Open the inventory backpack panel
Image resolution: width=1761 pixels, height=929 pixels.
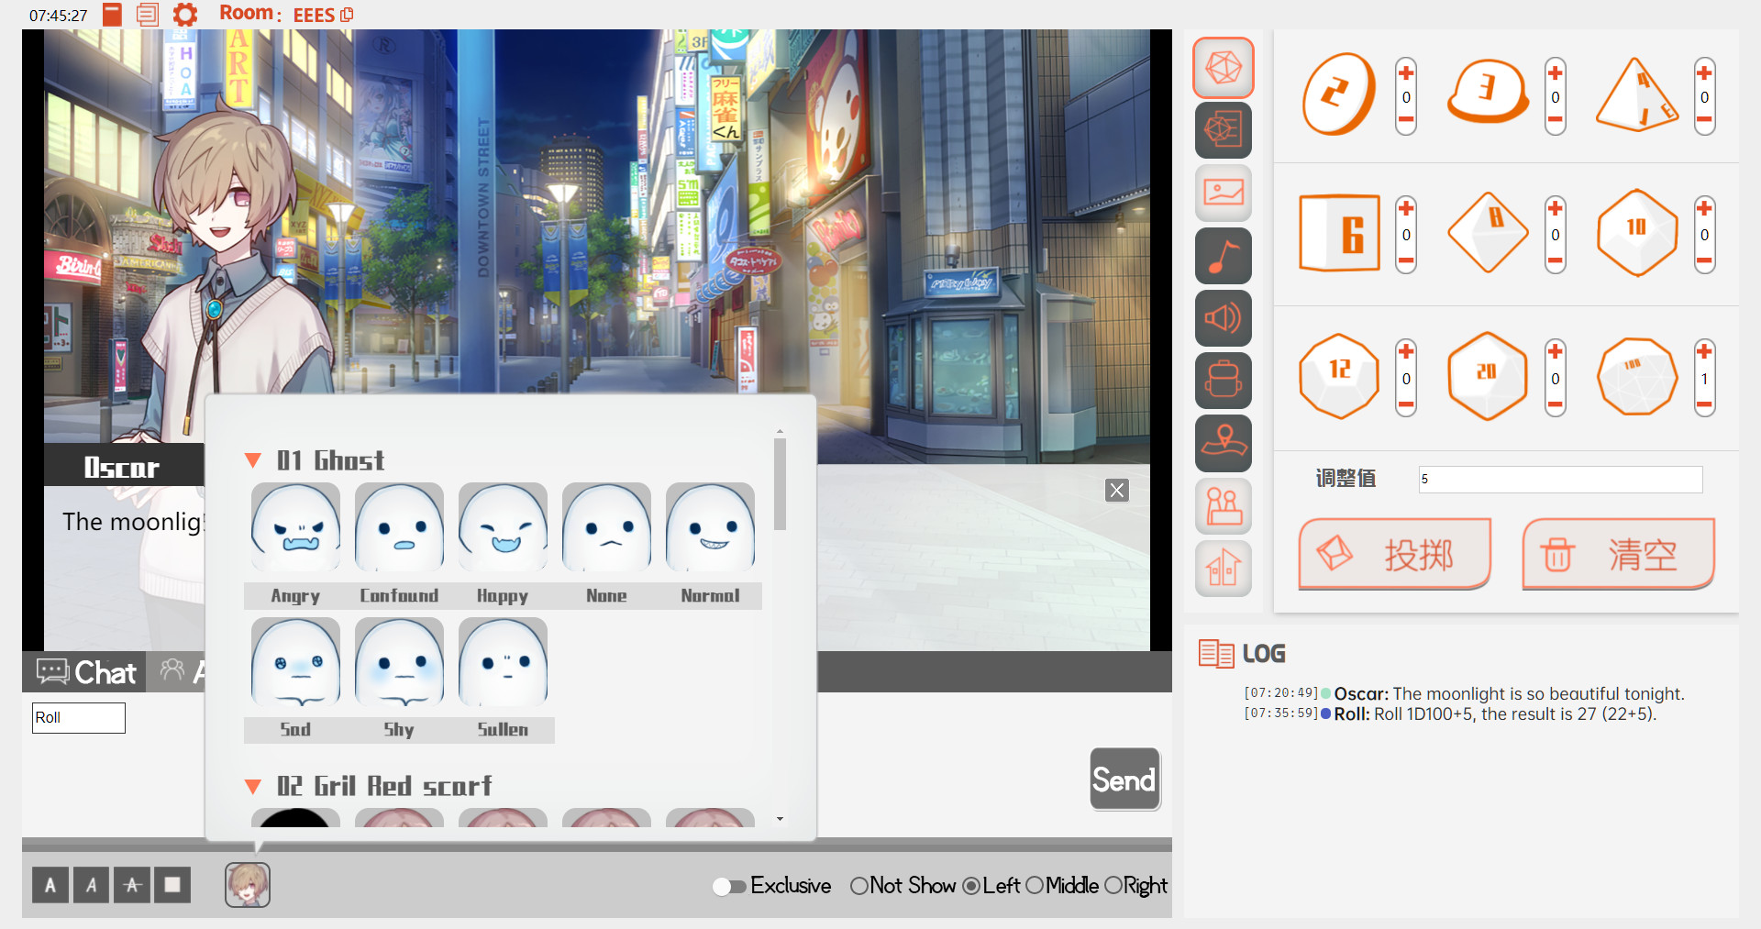(x=1224, y=381)
